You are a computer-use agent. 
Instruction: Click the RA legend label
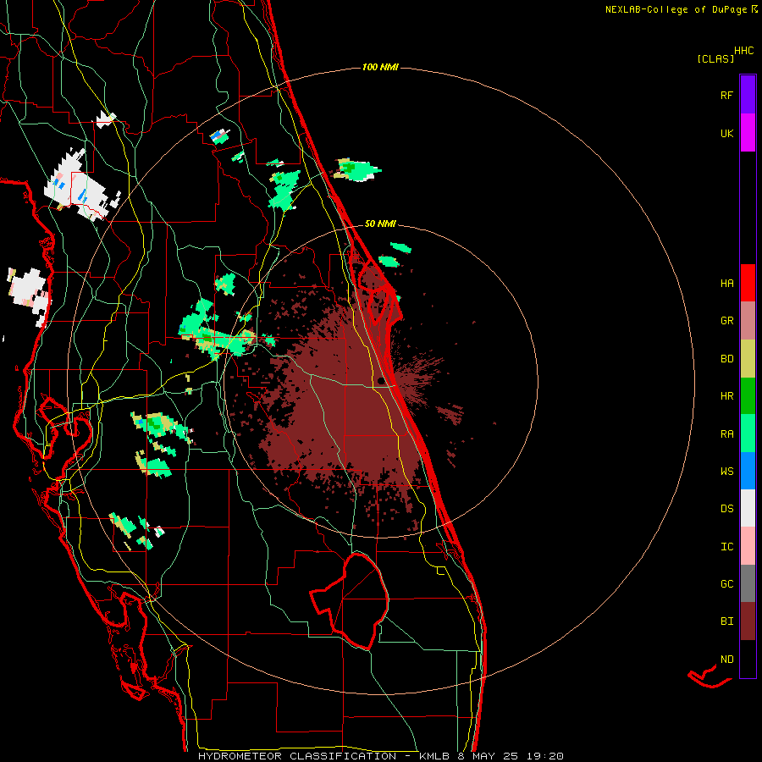point(726,434)
